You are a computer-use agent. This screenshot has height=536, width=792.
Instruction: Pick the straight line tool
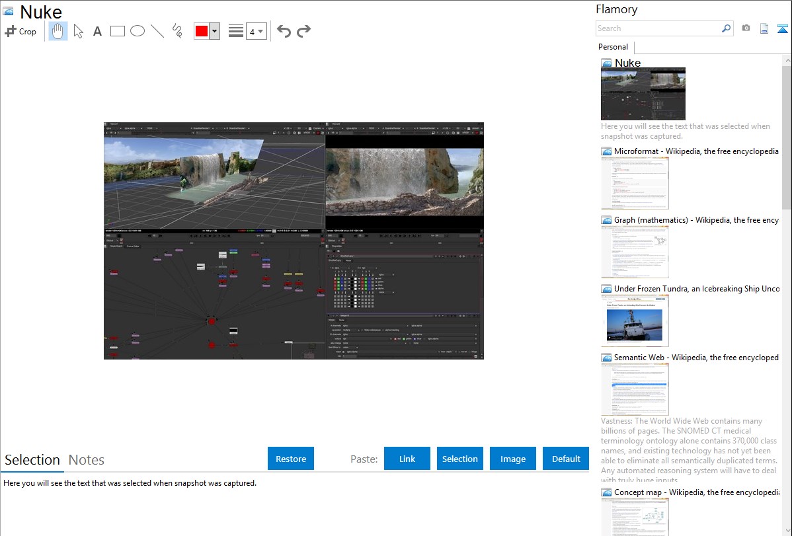click(x=157, y=31)
